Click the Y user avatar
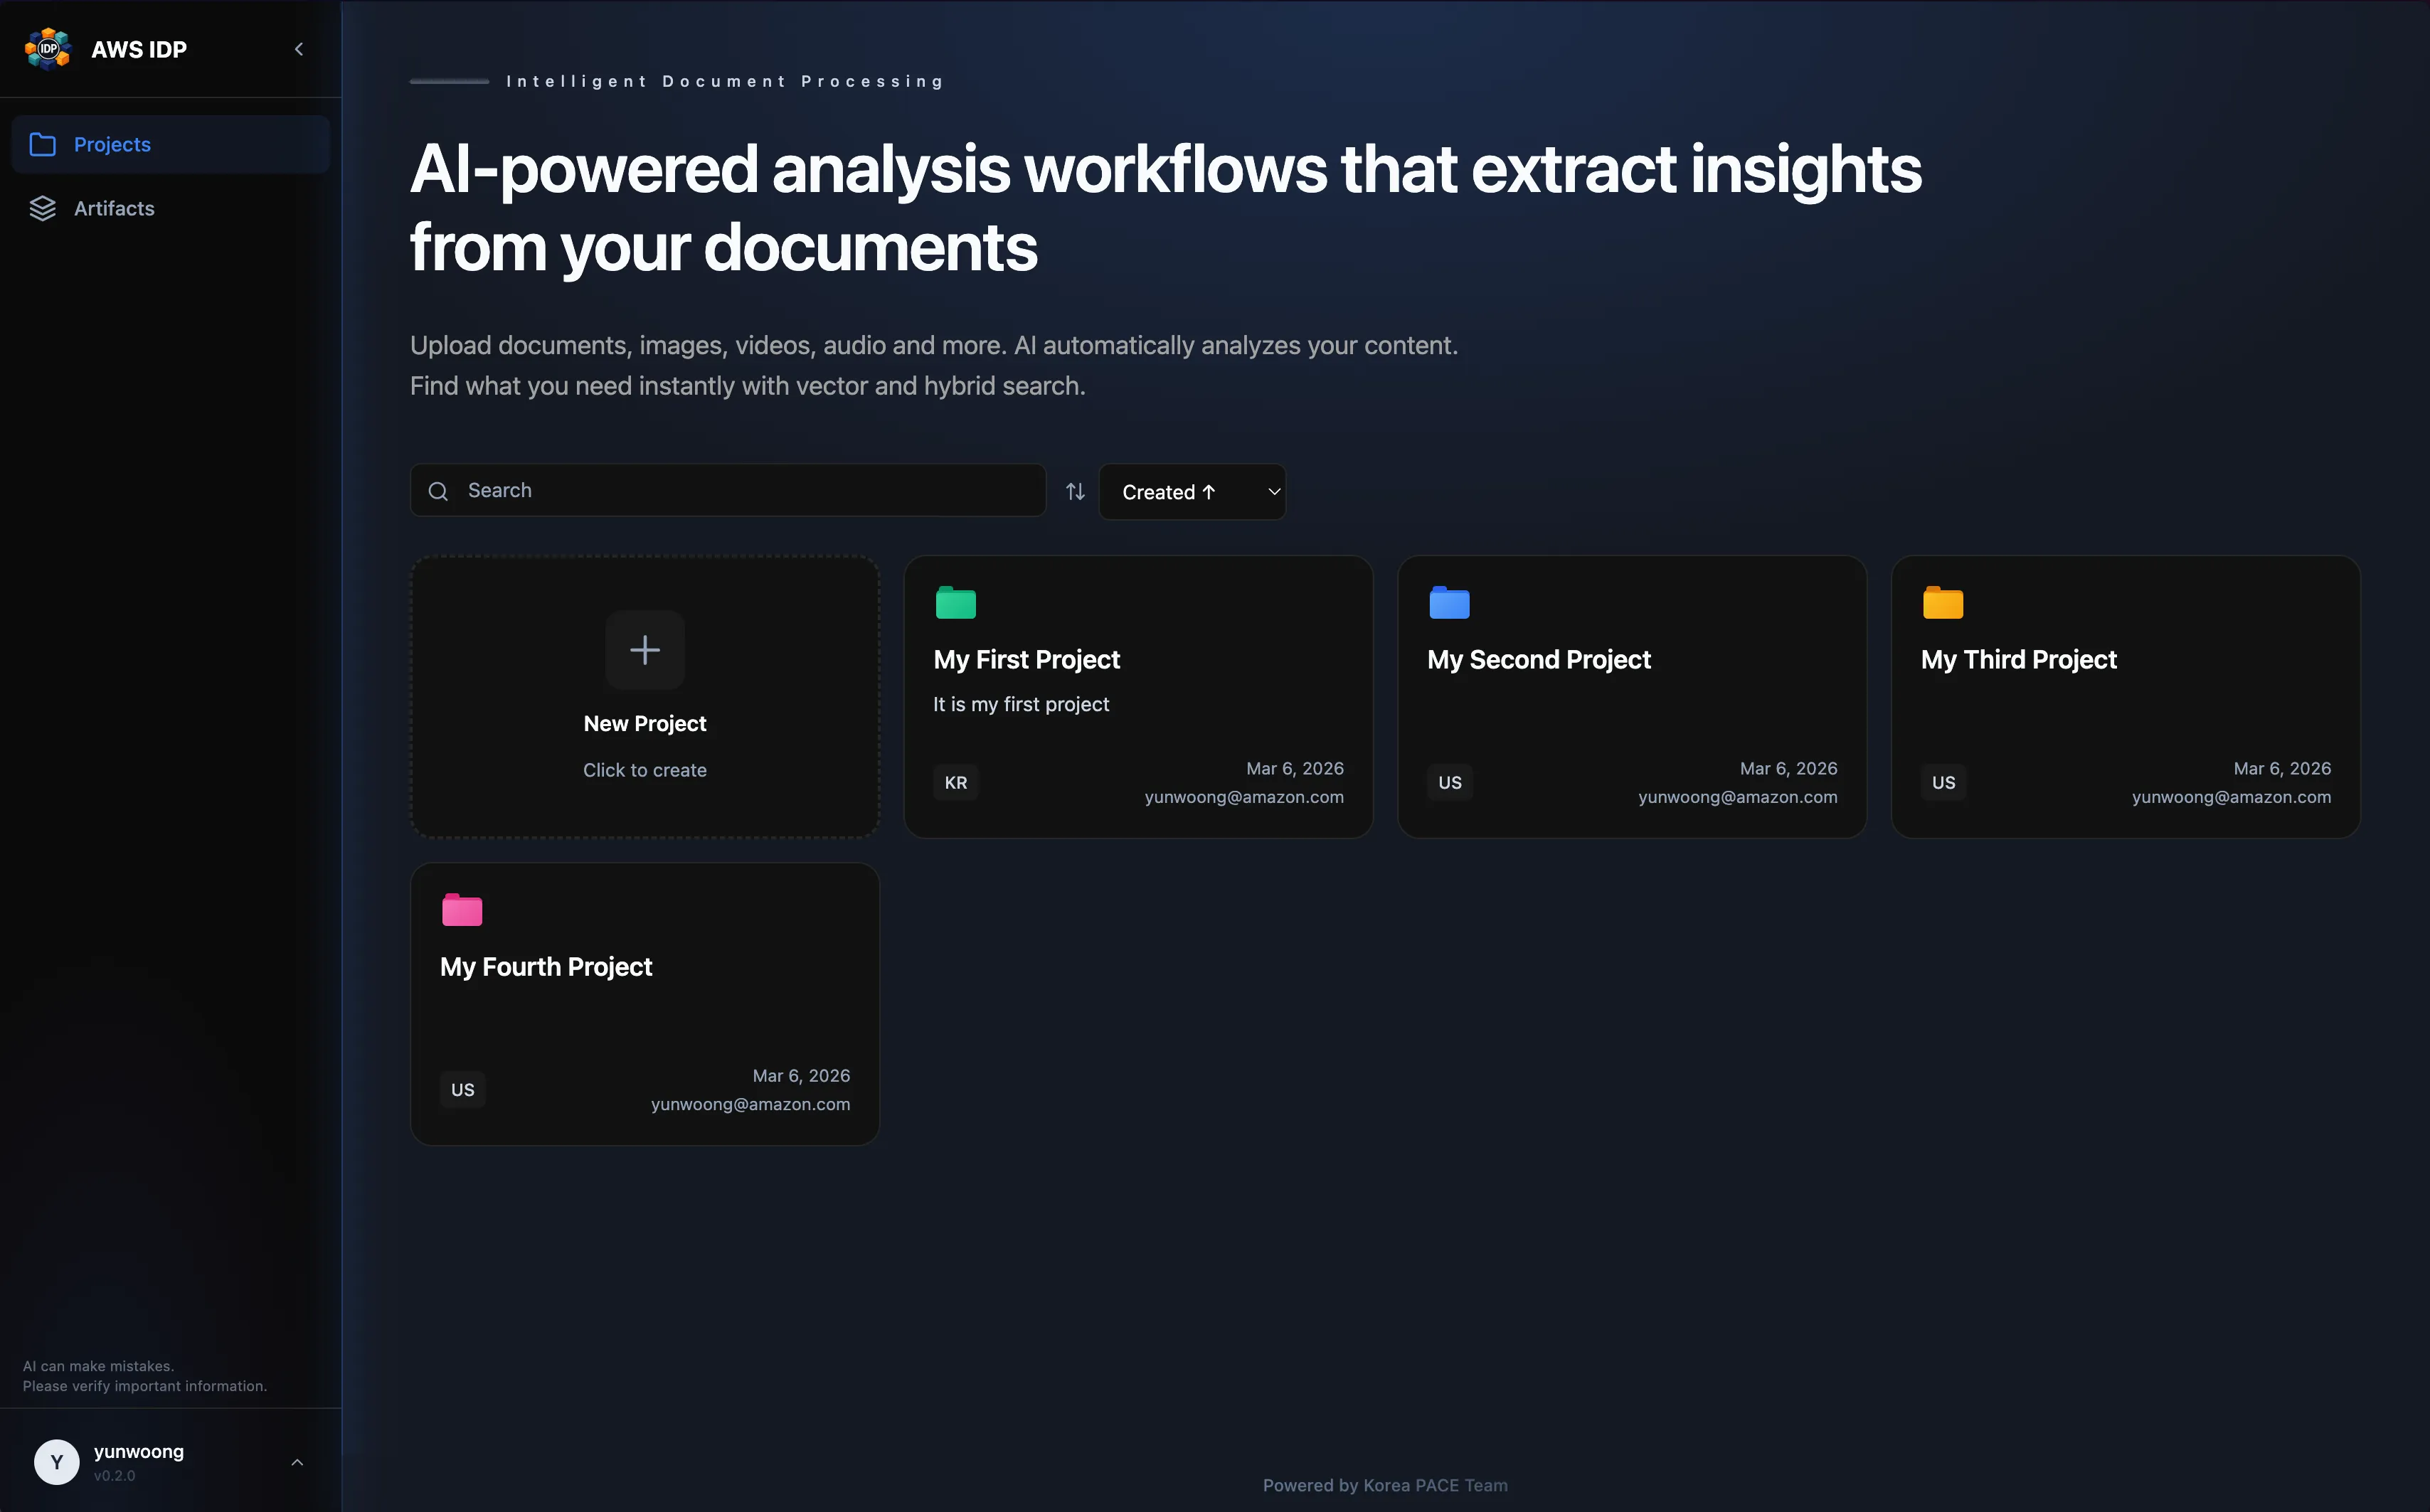The width and height of the screenshot is (2430, 1512). pyautogui.click(x=57, y=1463)
